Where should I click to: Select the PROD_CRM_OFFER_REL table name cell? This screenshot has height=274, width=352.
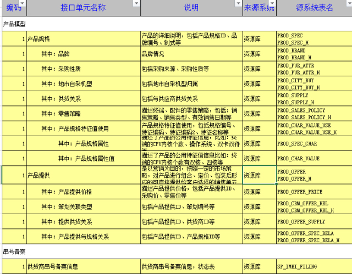(x=314, y=206)
